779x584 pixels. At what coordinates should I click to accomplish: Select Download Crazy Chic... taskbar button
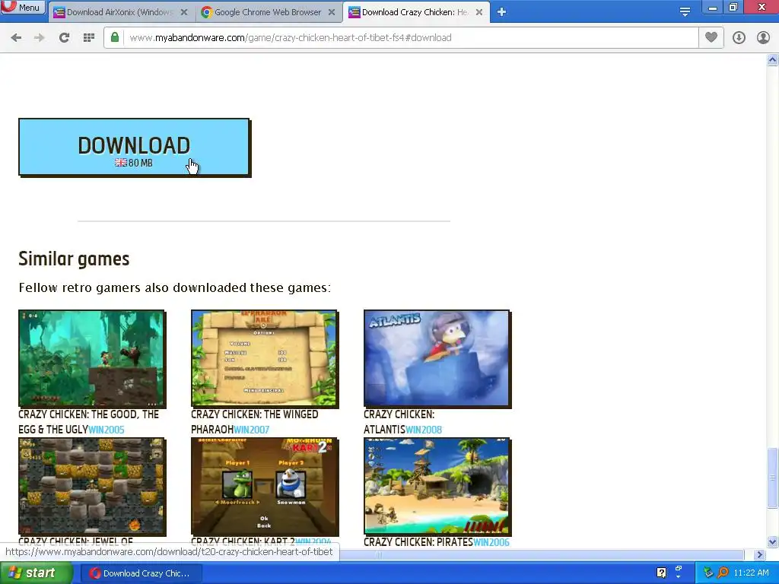tap(141, 573)
